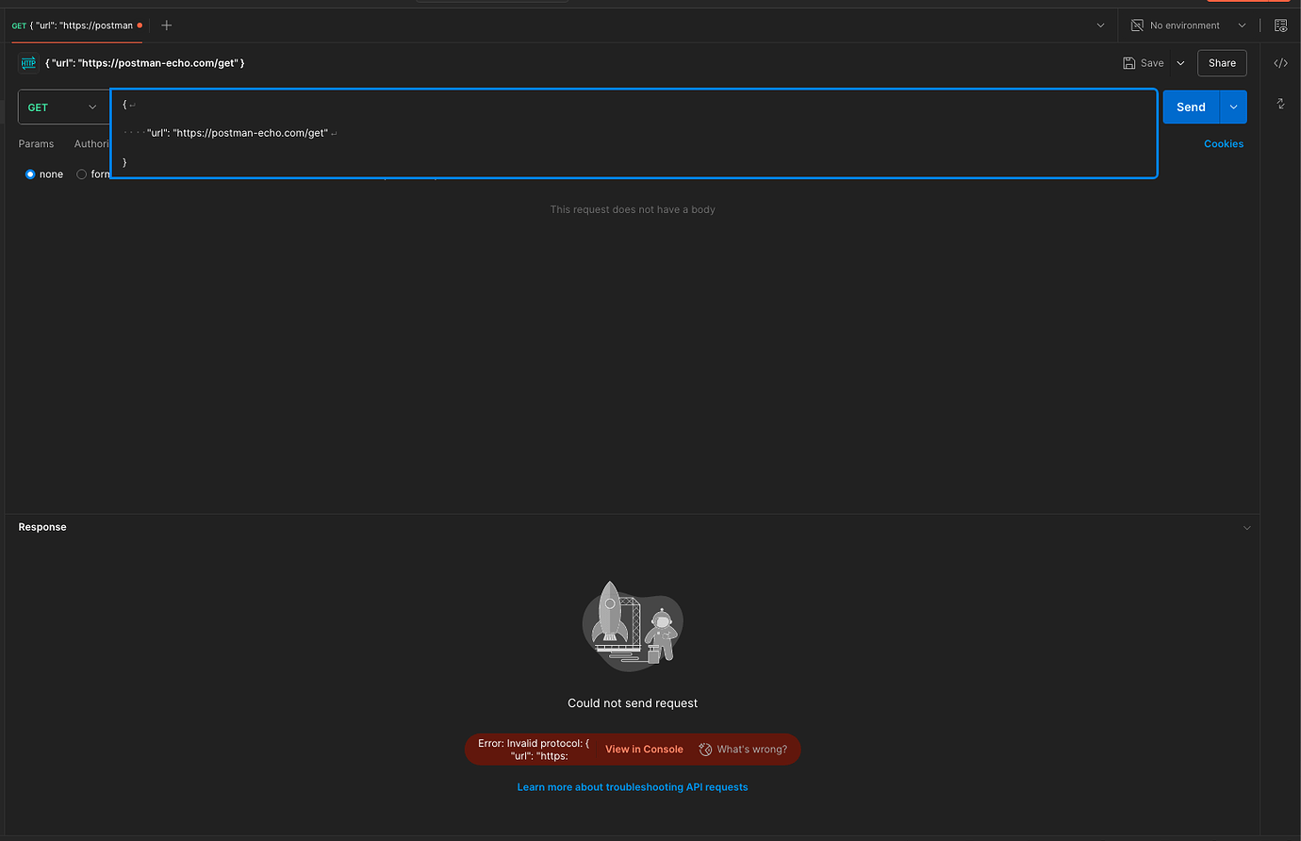
Task: Open the Authorization tab
Action: (x=91, y=143)
